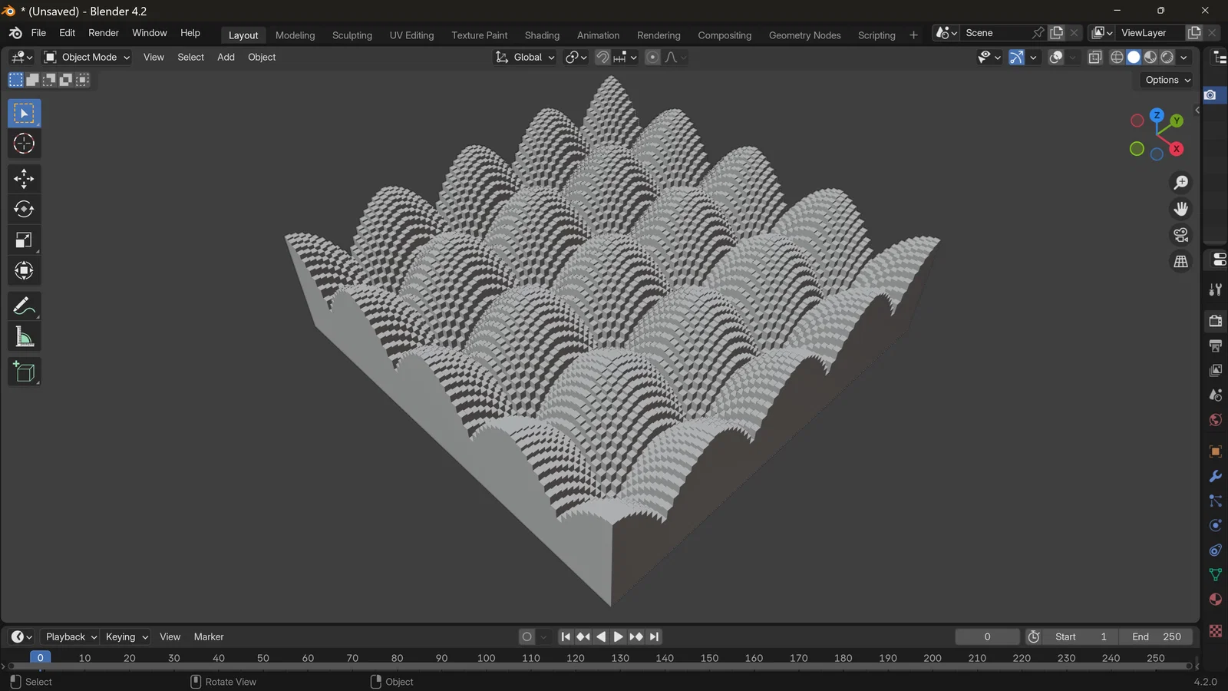Open the Global transform orientation dropdown
This screenshot has height=691, width=1228.
tap(525, 58)
